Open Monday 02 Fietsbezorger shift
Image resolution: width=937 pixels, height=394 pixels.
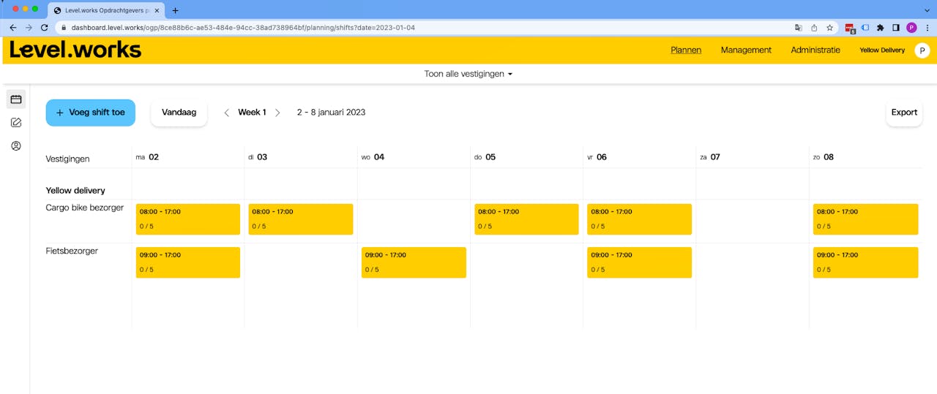pyautogui.click(x=188, y=262)
